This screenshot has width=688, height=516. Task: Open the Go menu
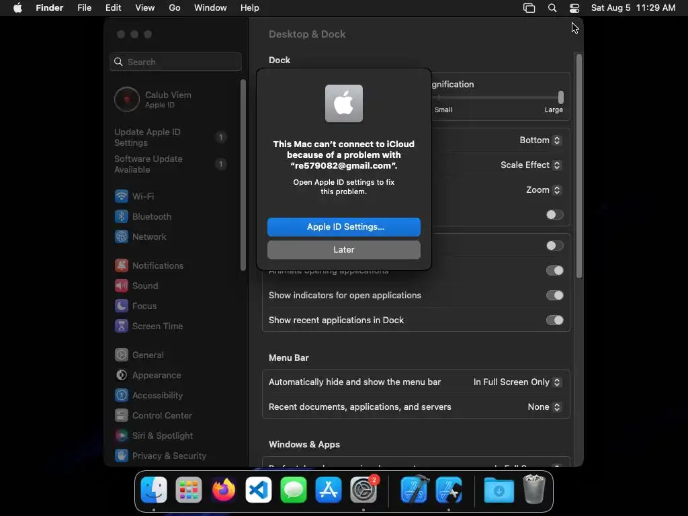coord(175,8)
